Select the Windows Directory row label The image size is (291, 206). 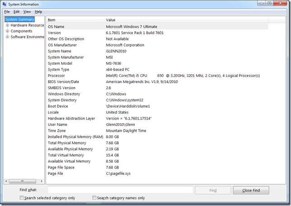[64, 94]
